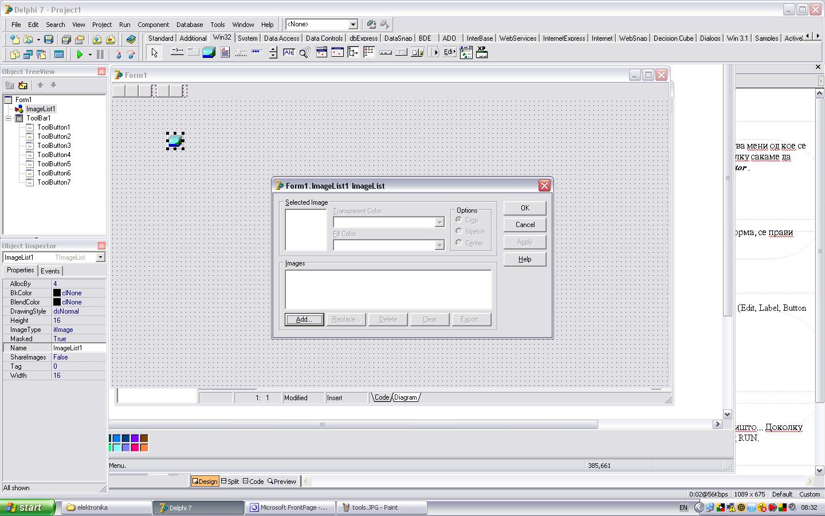
Task: Pick the TreeView component icon
Action: (353, 53)
